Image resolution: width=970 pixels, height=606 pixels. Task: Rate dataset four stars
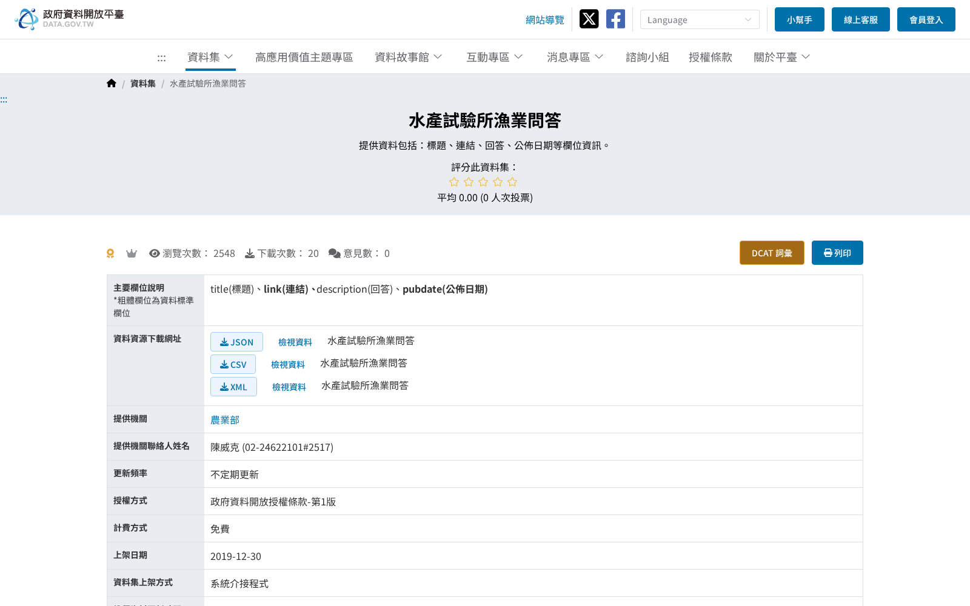coord(498,182)
